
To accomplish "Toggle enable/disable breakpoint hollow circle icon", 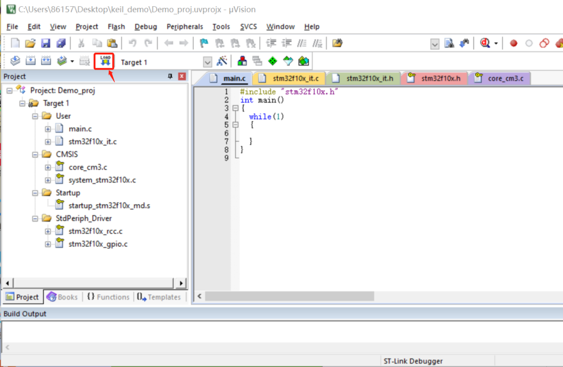I will tap(529, 43).
